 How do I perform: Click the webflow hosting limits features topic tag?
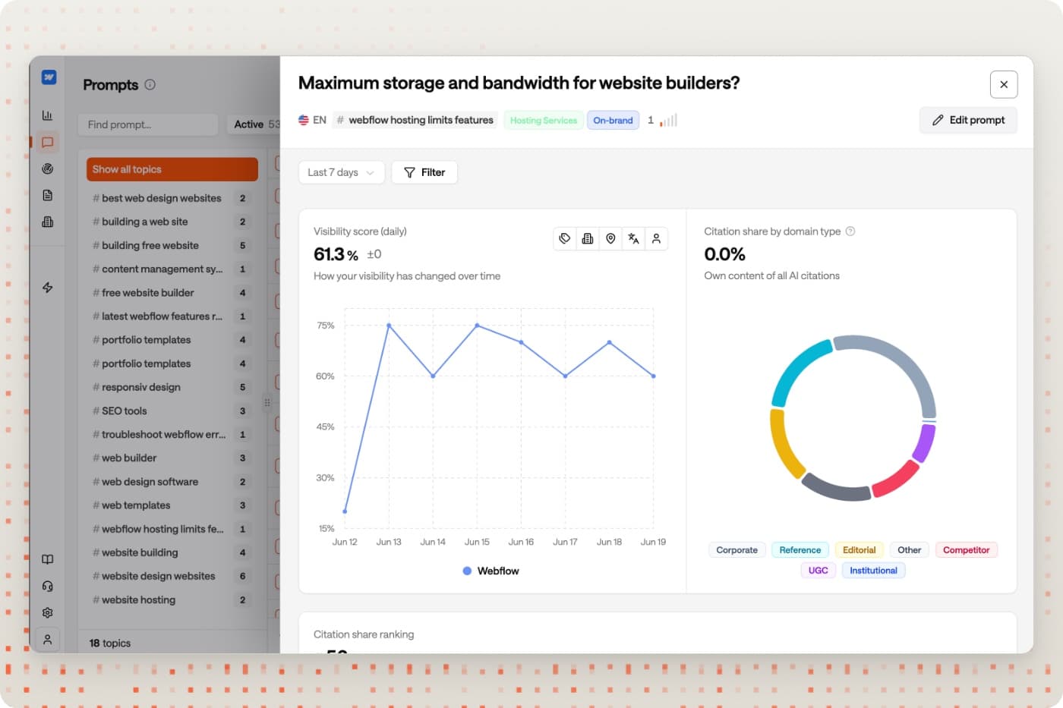tap(415, 120)
